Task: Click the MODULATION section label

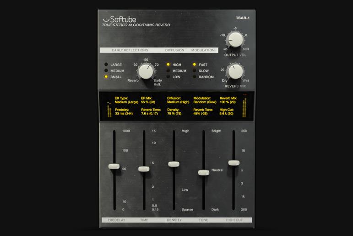Action: 203,50
